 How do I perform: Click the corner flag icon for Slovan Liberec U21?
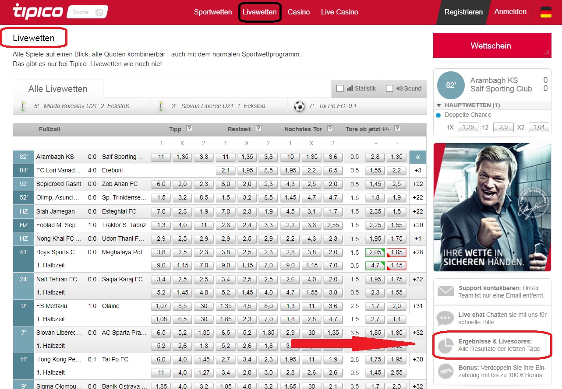point(160,106)
